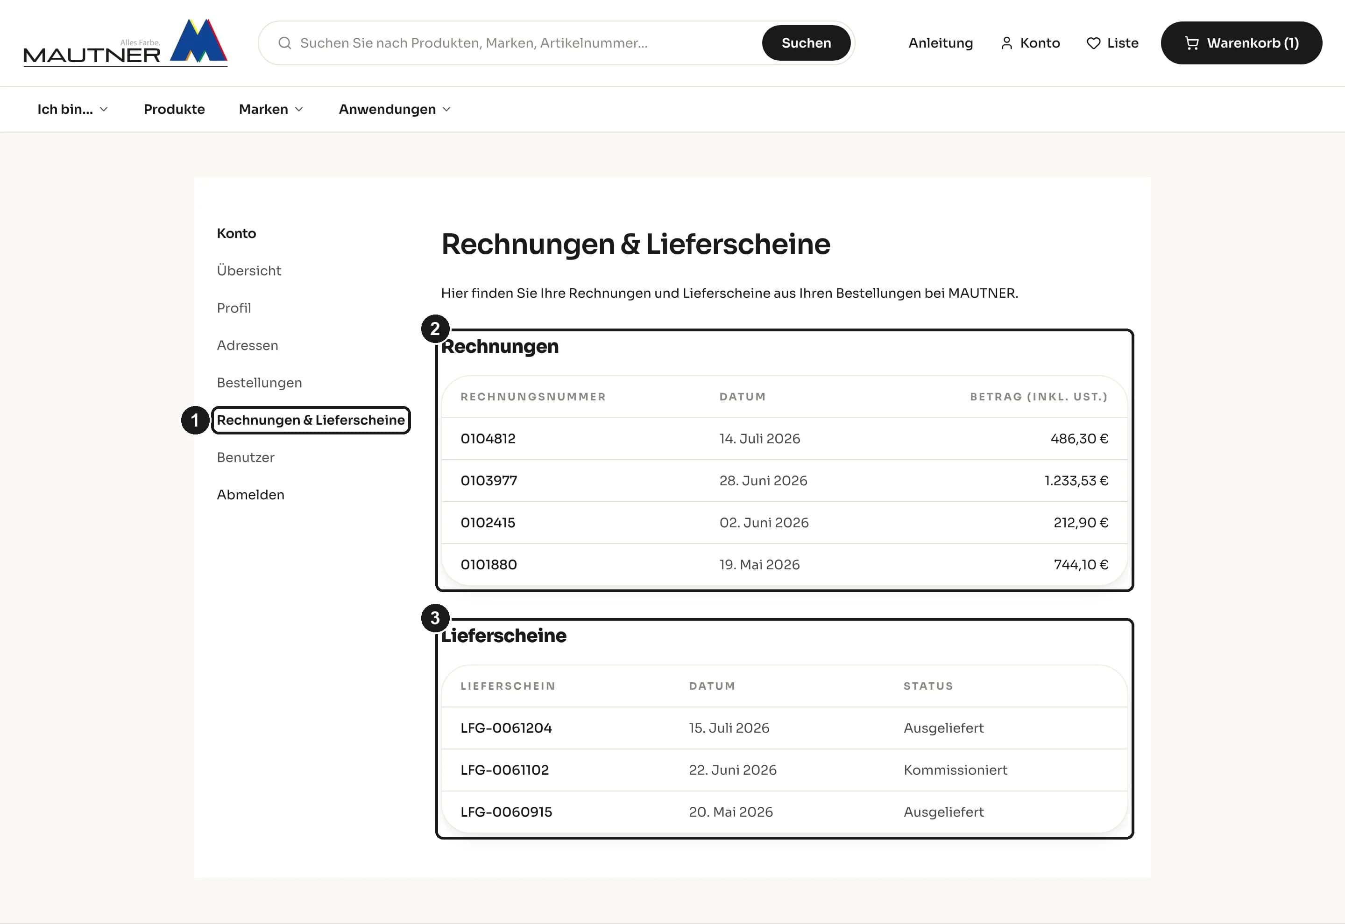Click the Rechnungsnummer column header
This screenshot has width=1345, height=924.
[x=533, y=397]
